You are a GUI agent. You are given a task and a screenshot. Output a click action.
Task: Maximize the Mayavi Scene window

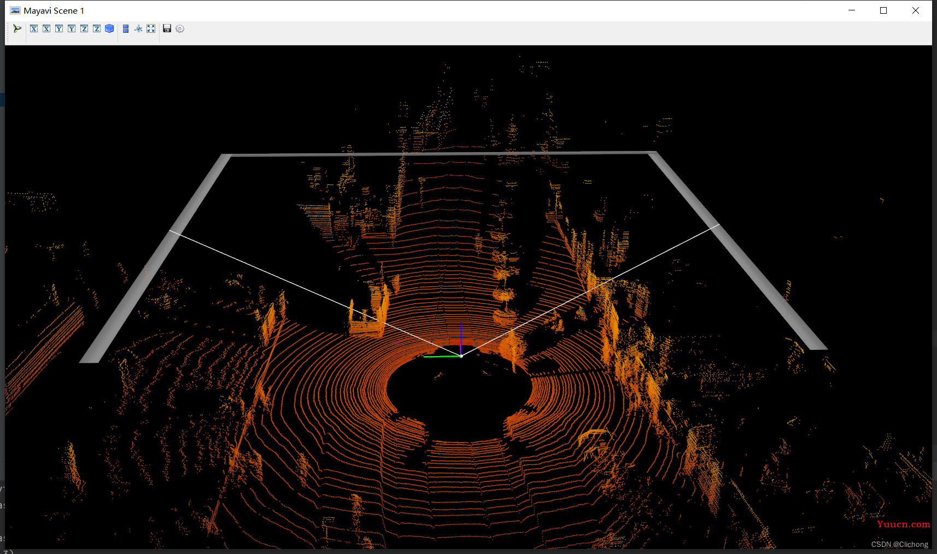pyautogui.click(x=883, y=10)
